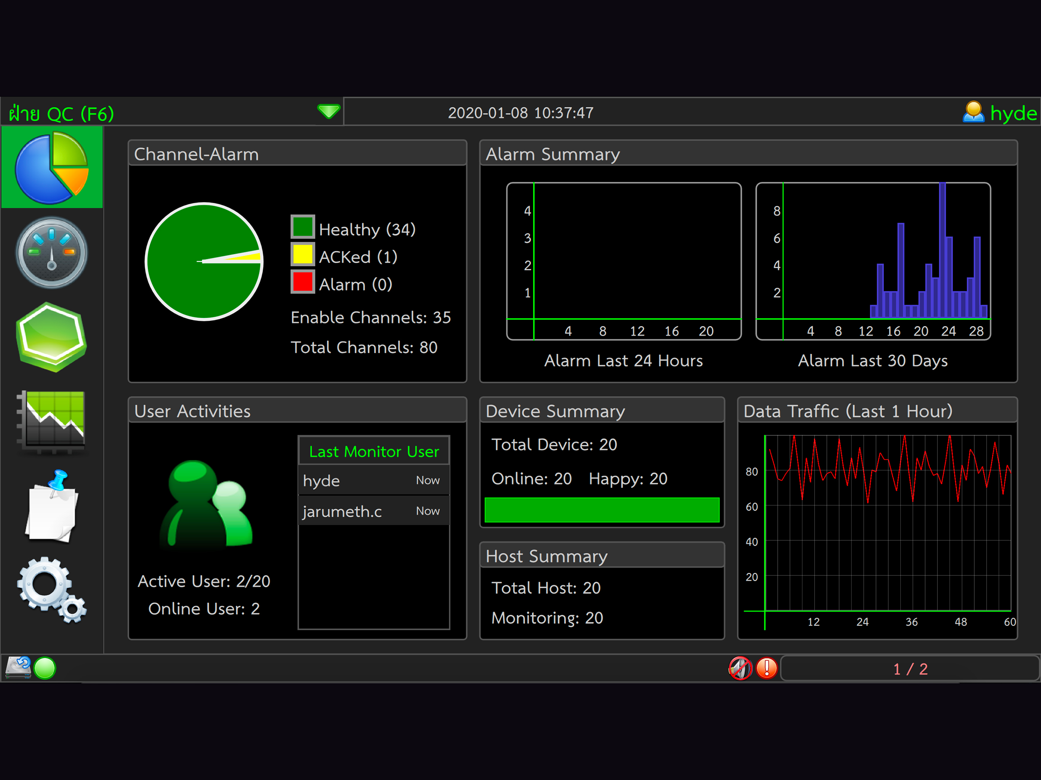This screenshot has width=1041, height=780.
Task: Click the User Activities panel title
Action: [192, 411]
